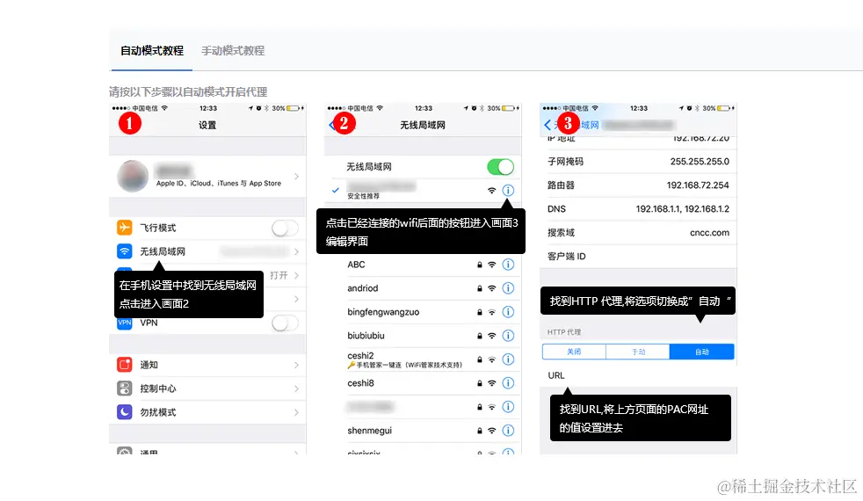Screen dimensions: 863x501
Task: Tap the 飞行模式 row label
Action: 158,228
